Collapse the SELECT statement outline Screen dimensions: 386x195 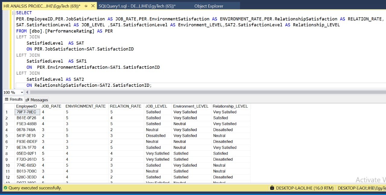click(14, 13)
